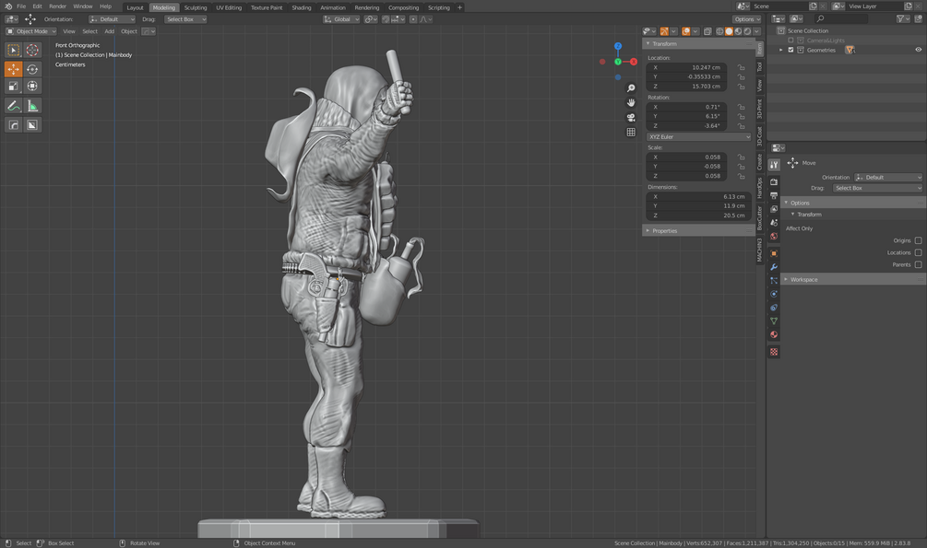Screen dimensions: 927x548
Task: Activate the Scale tool
Action: coord(14,87)
